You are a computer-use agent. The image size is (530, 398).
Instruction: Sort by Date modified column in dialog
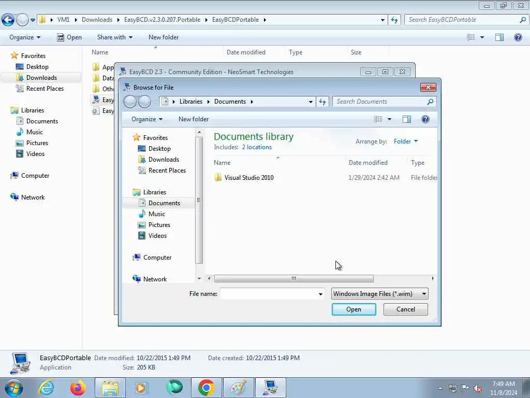[368, 163]
